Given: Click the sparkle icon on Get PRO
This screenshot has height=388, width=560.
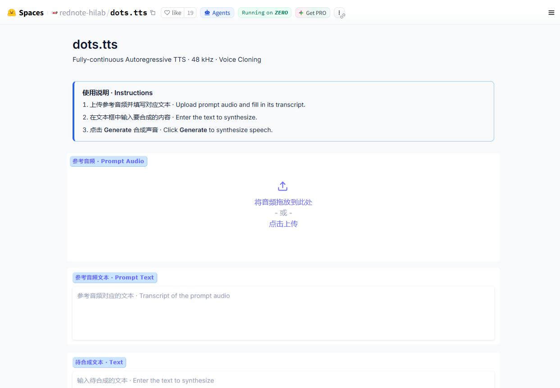Looking at the screenshot, I should [301, 13].
